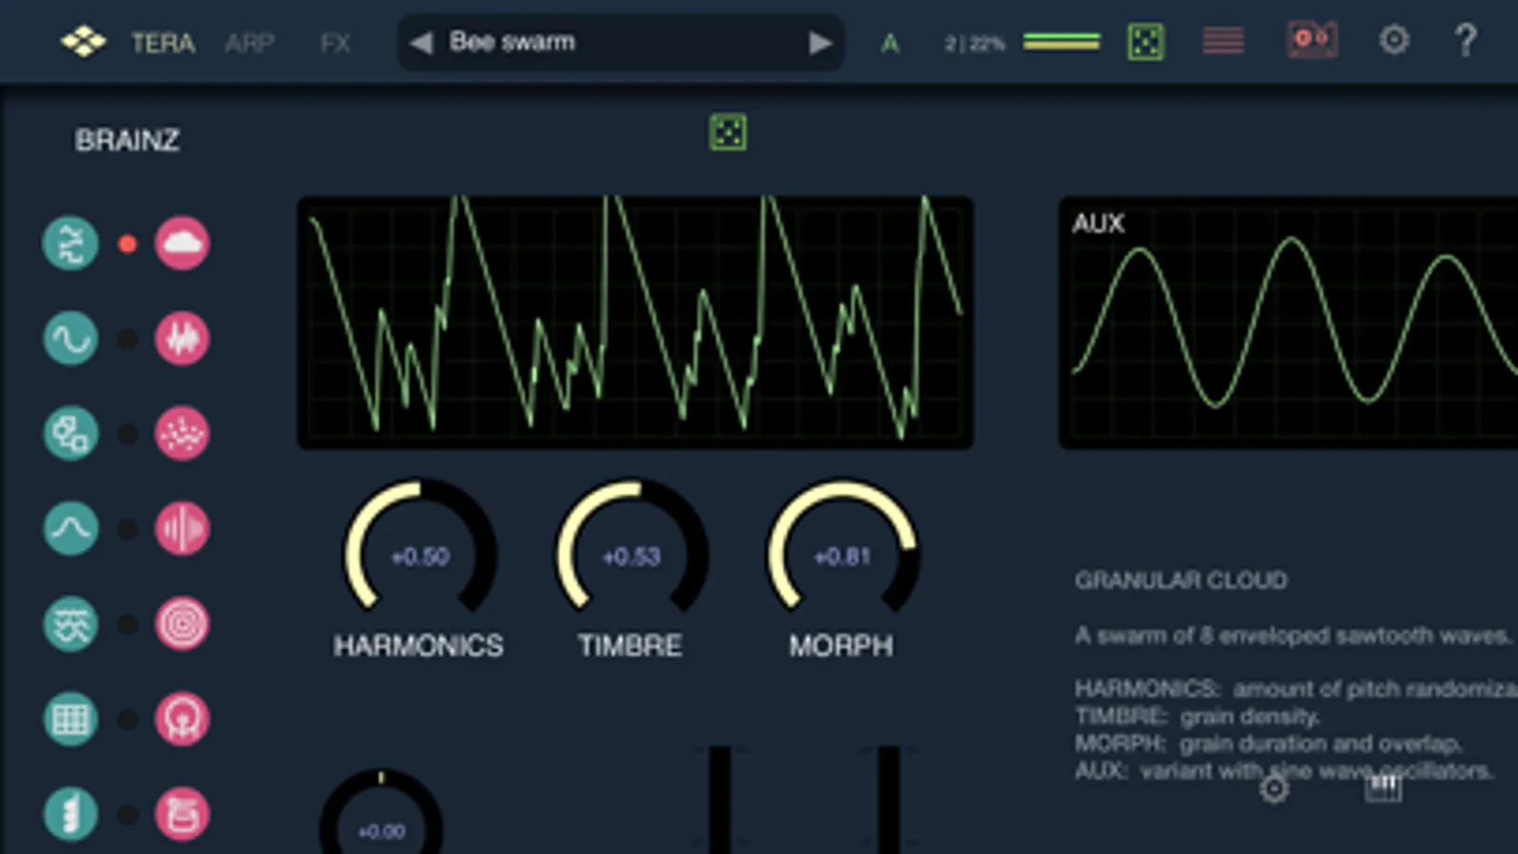Go to next preset with right arrow
The width and height of the screenshot is (1518, 854).
[820, 43]
